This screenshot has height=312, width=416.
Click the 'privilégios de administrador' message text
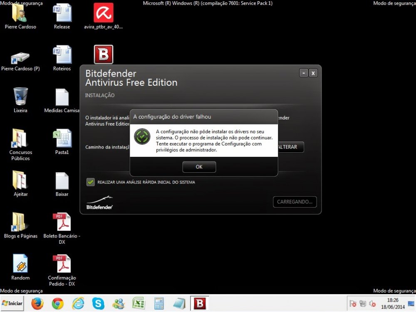186,150
